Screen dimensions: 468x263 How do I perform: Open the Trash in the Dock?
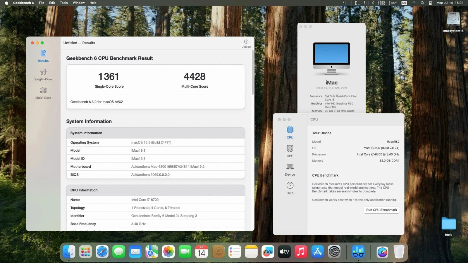(399, 252)
